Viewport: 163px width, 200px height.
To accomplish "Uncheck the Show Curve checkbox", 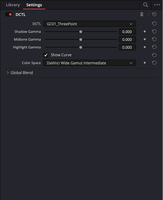I will coord(46,55).
